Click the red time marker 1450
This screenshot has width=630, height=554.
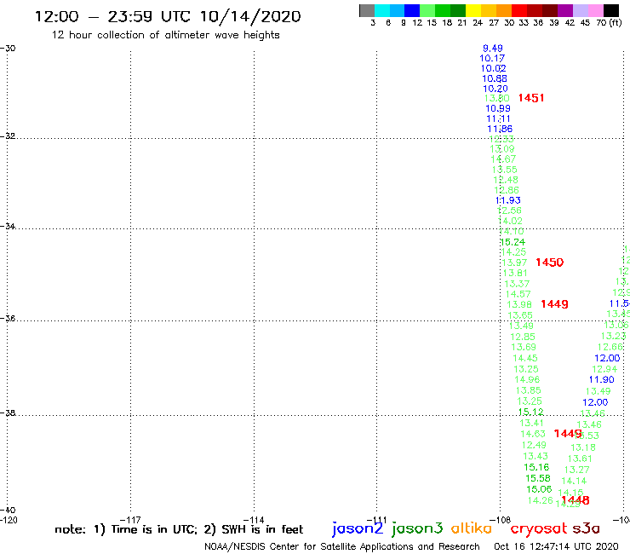(550, 263)
